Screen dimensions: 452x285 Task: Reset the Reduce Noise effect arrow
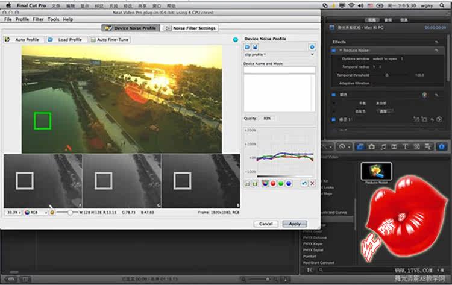(436, 51)
